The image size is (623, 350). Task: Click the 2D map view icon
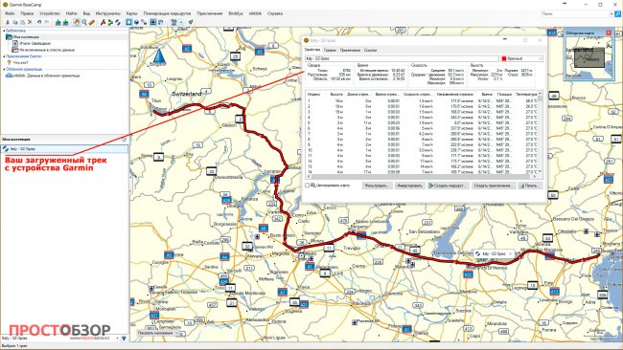[128, 22]
